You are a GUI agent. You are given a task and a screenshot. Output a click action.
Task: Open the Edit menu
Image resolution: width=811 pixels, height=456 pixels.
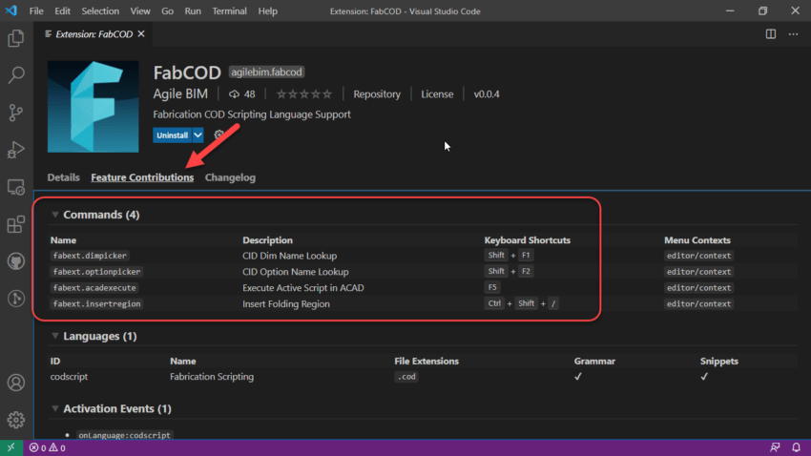[62, 10]
